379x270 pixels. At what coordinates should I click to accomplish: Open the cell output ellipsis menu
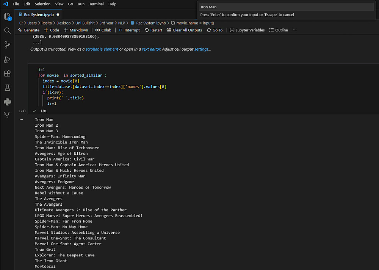coord(22,119)
